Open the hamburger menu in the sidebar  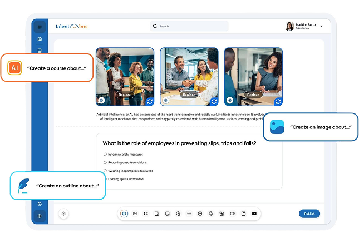pos(40,27)
